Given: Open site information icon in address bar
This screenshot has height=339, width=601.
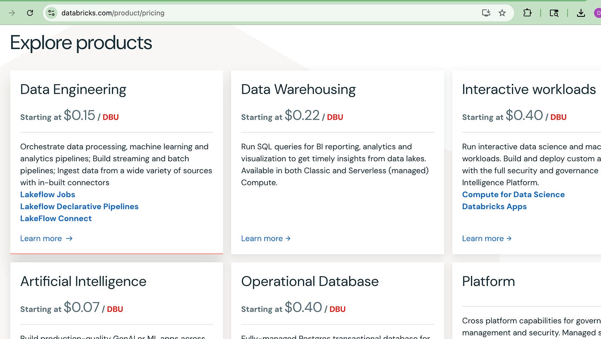Looking at the screenshot, I should click(x=51, y=13).
